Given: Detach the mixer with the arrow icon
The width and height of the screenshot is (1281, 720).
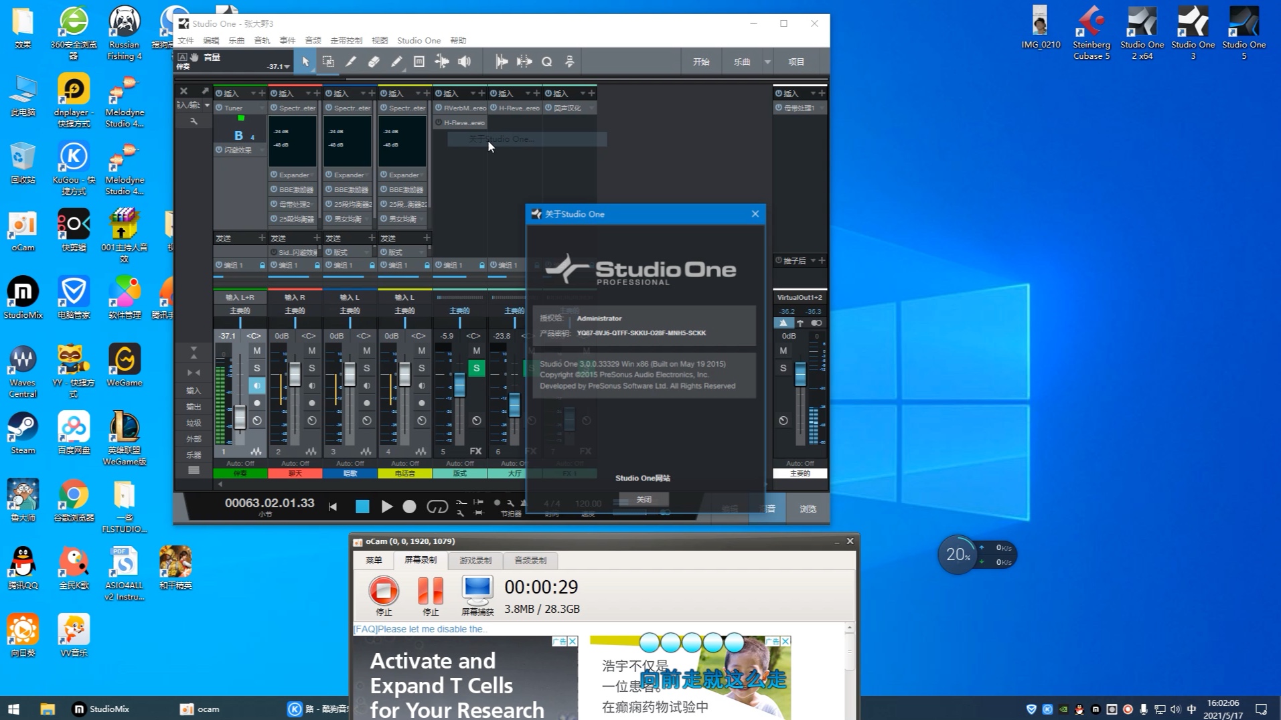Looking at the screenshot, I should [205, 91].
